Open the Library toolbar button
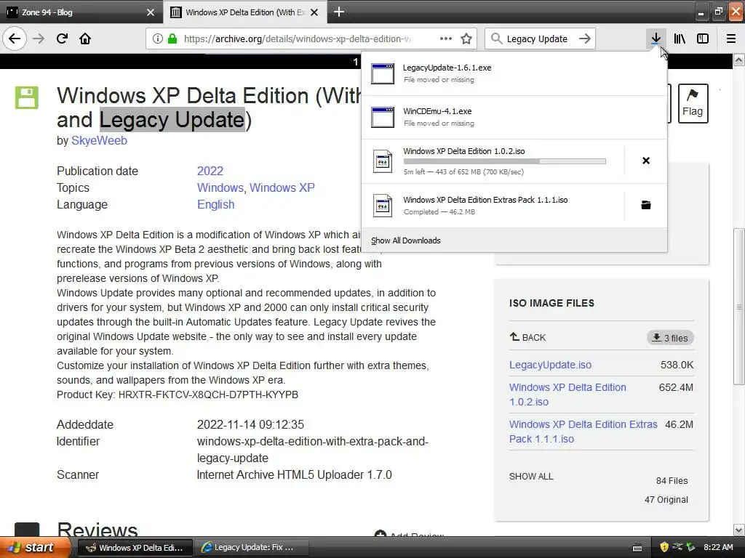Image resolution: width=745 pixels, height=558 pixels. (x=680, y=39)
